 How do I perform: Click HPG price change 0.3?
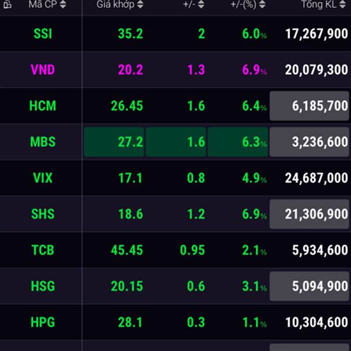coord(196,322)
